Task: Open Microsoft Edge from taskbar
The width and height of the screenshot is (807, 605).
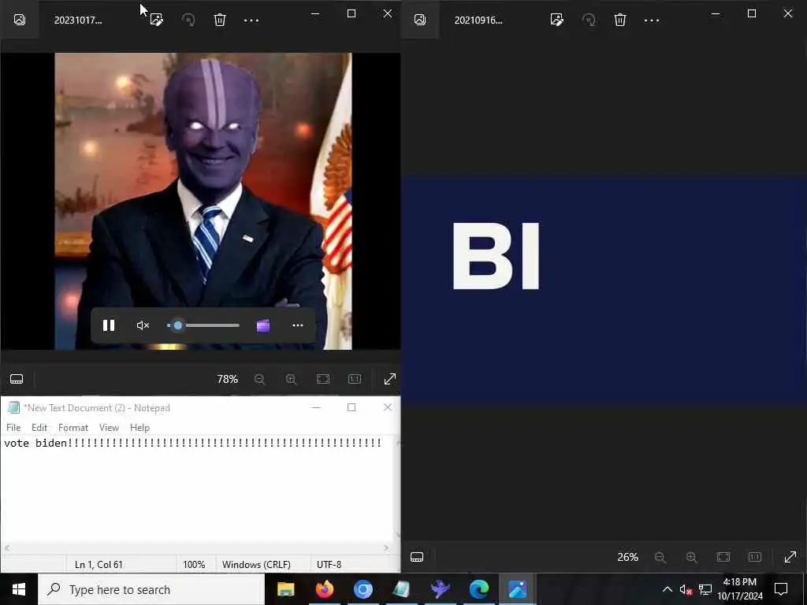Action: pyautogui.click(x=478, y=589)
